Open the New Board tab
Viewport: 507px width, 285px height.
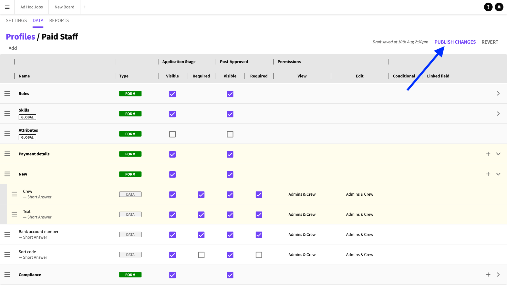pos(64,7)
